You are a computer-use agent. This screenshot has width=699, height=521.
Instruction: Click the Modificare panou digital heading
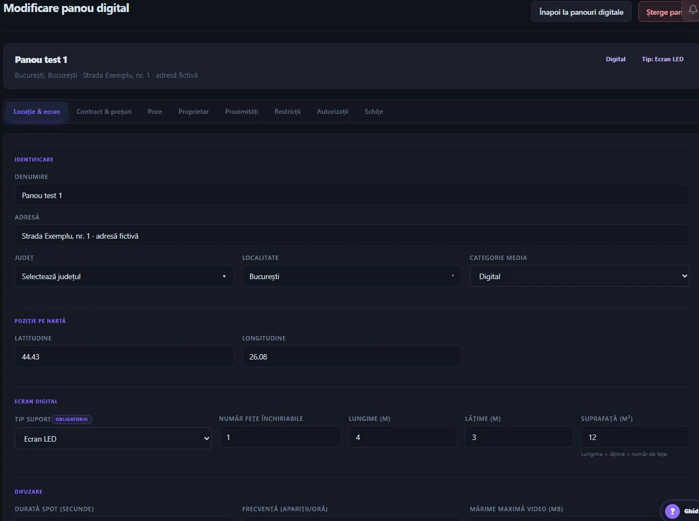(x=66, y=9)
